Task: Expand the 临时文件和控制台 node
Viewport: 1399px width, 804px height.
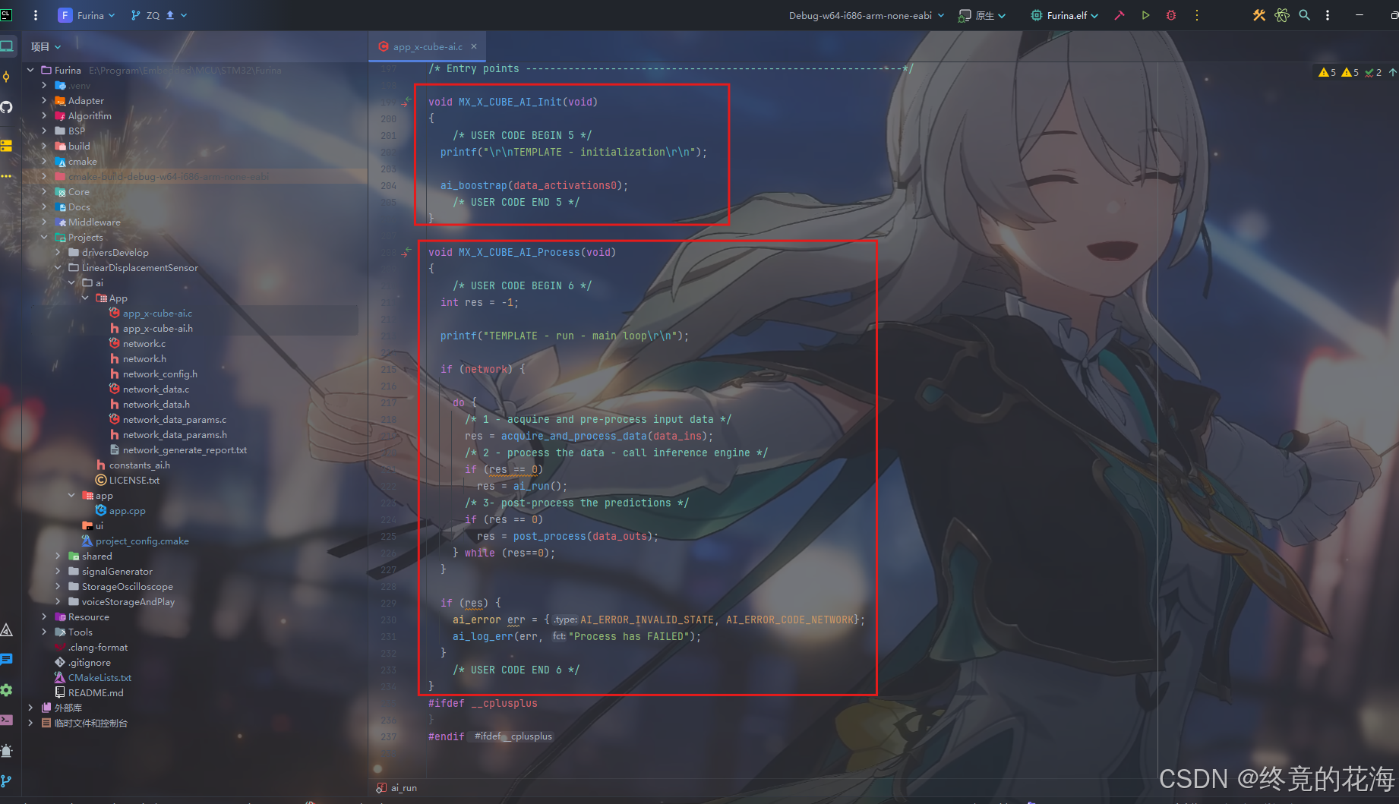Action: coord(30,723)
